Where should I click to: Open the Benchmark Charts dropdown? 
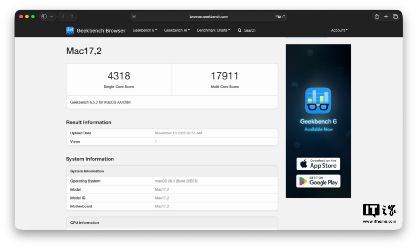coord(213,30)
